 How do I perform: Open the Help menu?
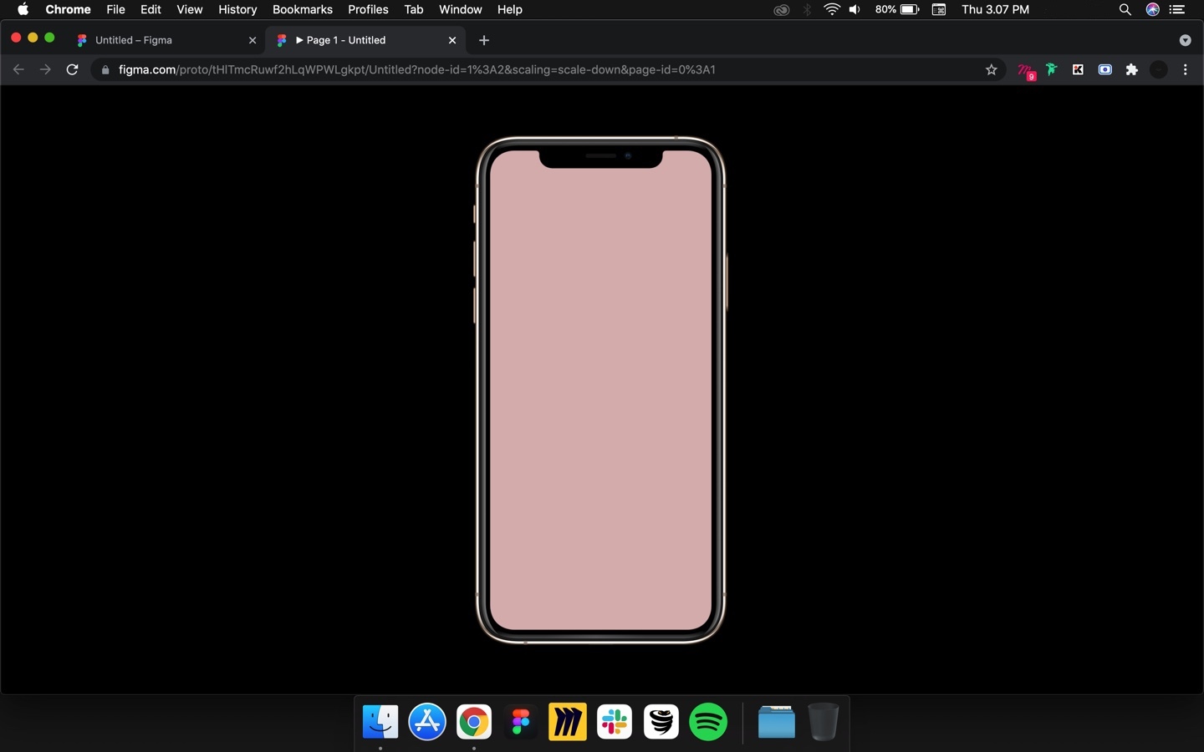509,9
